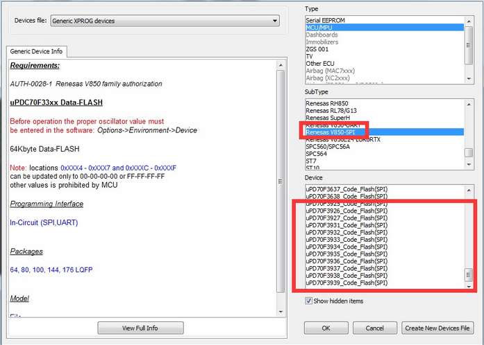Select Airbag (XC2xxx) type
Viewport: 484px width, 345px height.
pos(384,78)
